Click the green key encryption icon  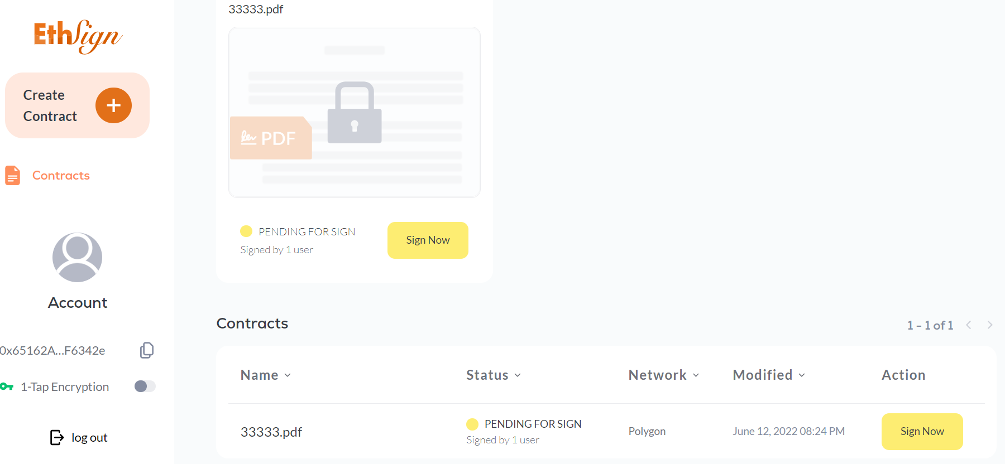click(7, 386)
